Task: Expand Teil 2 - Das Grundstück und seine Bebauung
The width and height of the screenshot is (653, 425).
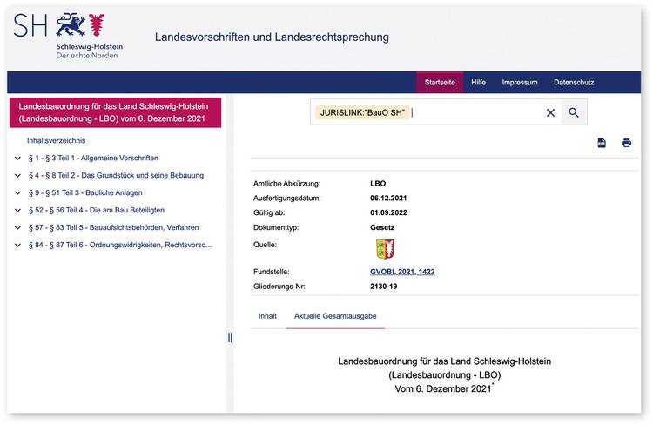Action: click(17, 176)
